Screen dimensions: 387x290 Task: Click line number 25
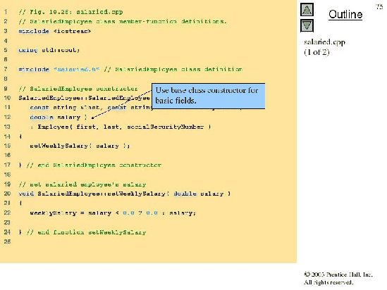coord(7,241)
